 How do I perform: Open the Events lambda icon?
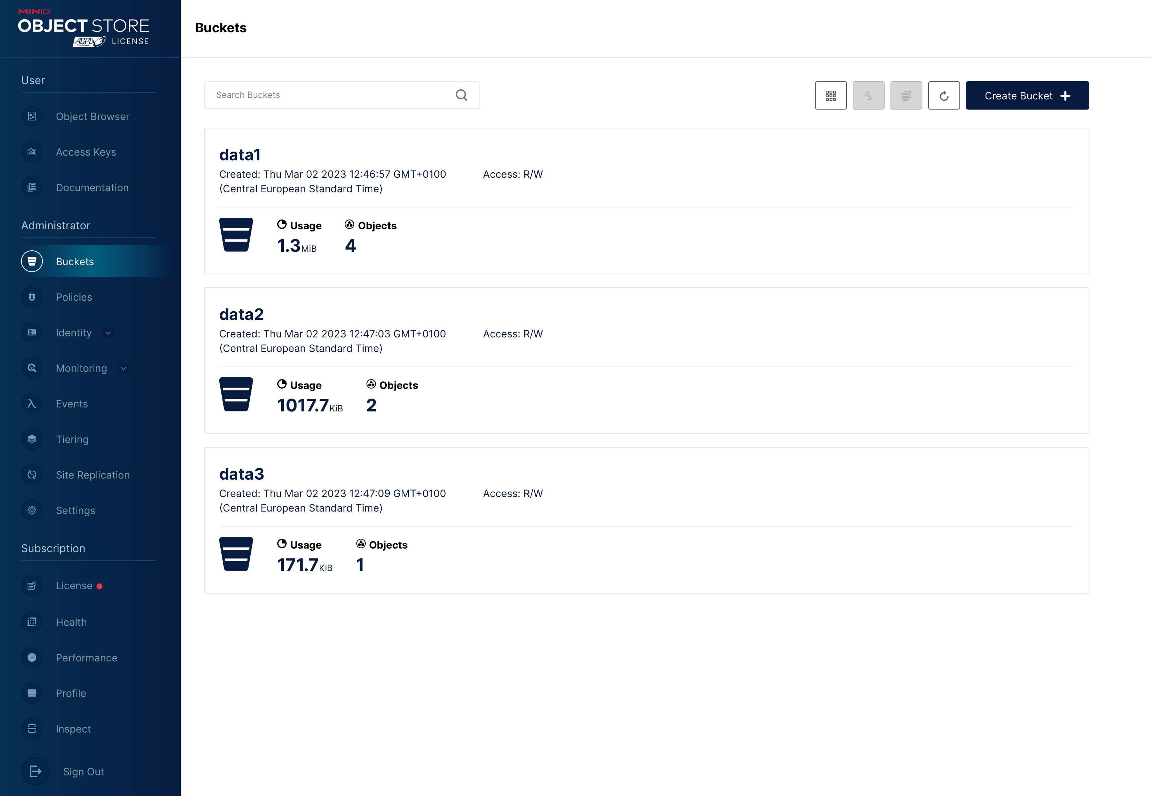coord(32,403)
